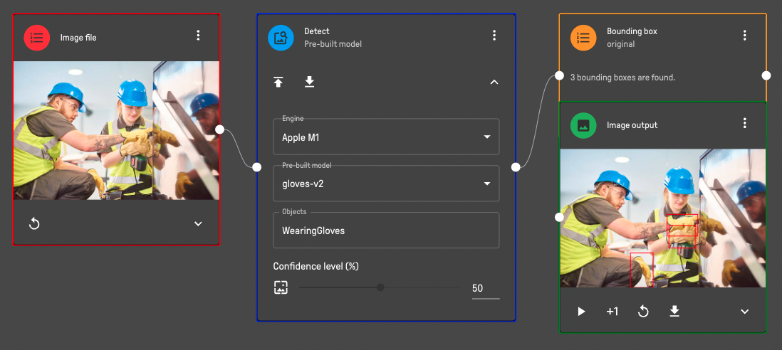
Task: Open the Bounding box node options menu
Action: pos(744,36)
